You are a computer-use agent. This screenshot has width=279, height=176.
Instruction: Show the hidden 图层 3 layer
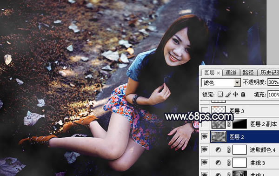205,111
